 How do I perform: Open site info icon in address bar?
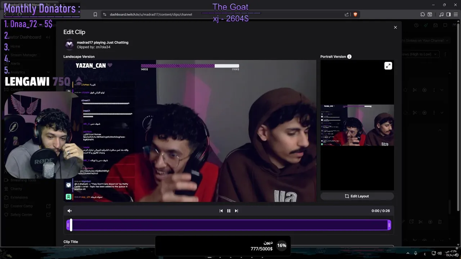pos(104,14)
